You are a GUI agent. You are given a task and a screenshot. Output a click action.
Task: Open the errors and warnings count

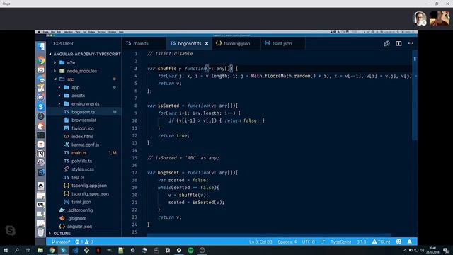(84, 242)
